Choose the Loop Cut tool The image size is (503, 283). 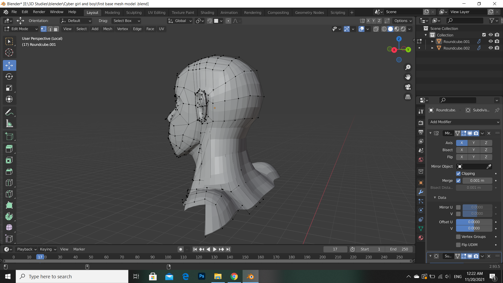click(9, 183)
